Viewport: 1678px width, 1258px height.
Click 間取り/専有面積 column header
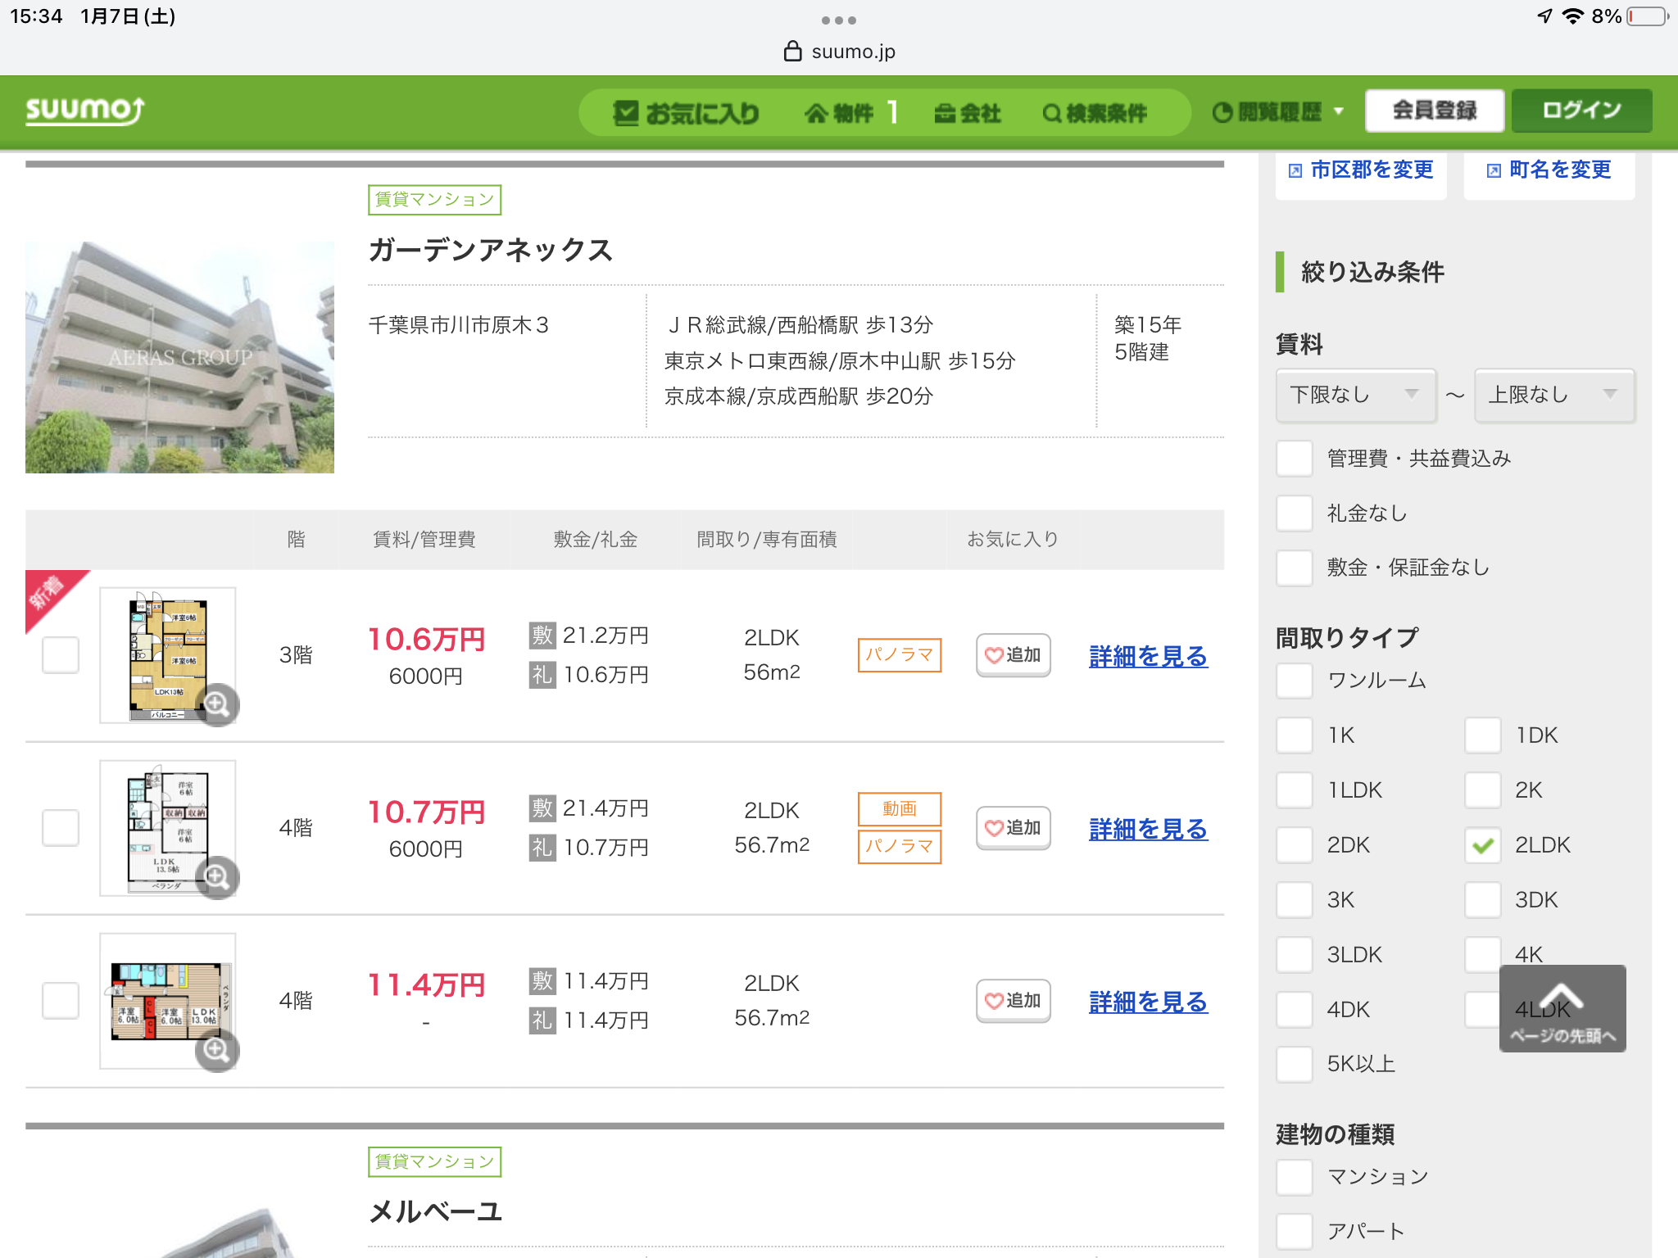(x=767, y=540)
